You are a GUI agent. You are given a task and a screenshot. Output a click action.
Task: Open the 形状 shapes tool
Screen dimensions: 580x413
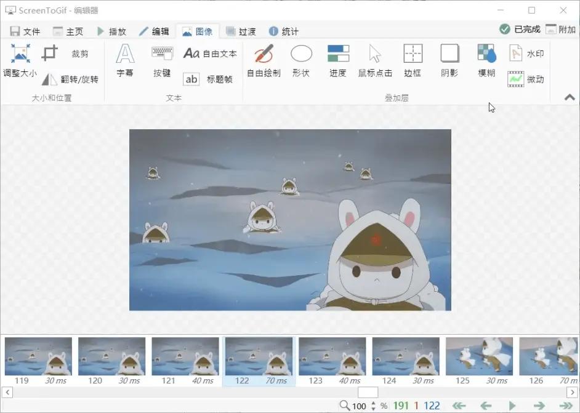[x=301, y=61]
